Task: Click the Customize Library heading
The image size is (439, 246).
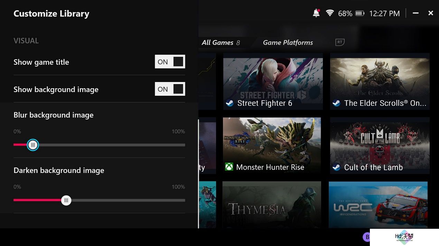Action: pos(52,13)
